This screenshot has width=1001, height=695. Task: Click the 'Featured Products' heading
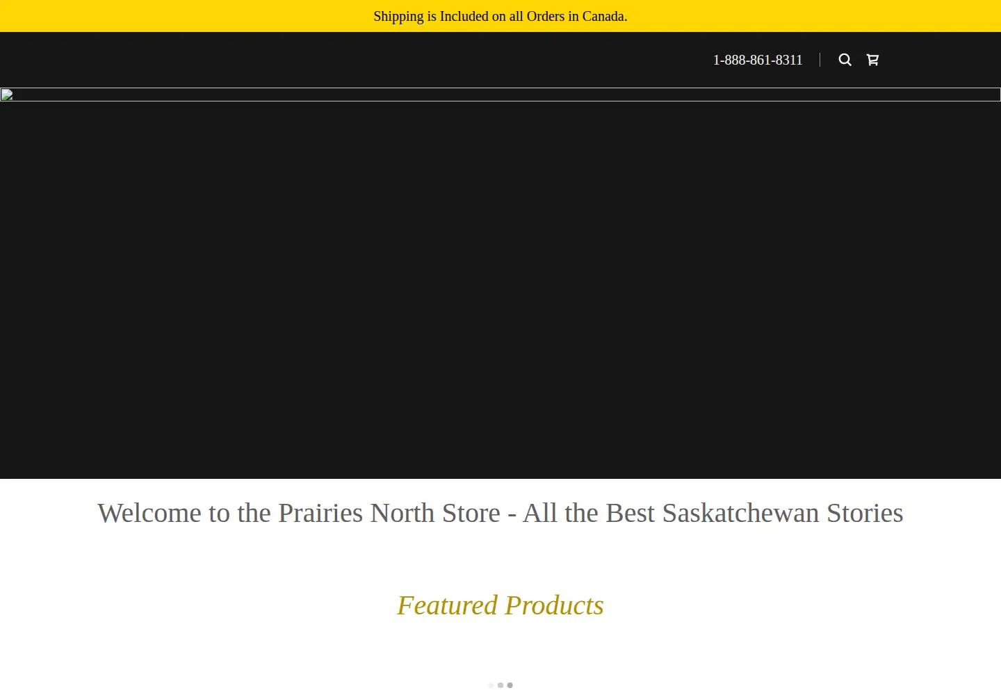(x=500, y=605)
